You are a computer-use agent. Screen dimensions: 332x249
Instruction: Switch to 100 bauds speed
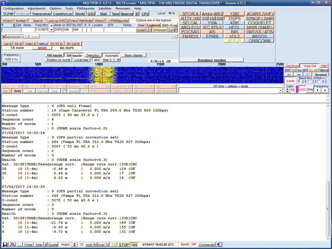pyautogui.click(x=54, y=55)
